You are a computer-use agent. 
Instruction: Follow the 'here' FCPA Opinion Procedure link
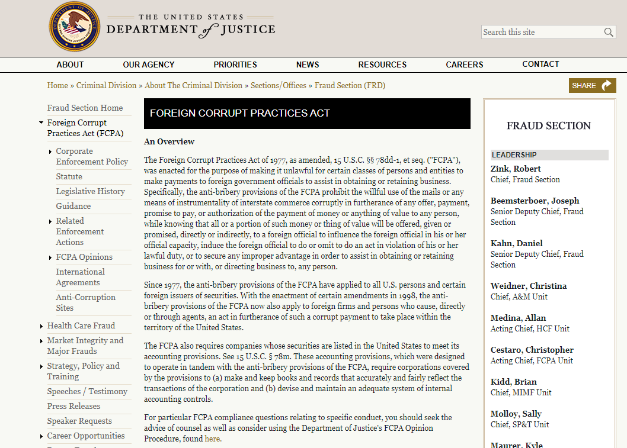[x=212, y=439]
